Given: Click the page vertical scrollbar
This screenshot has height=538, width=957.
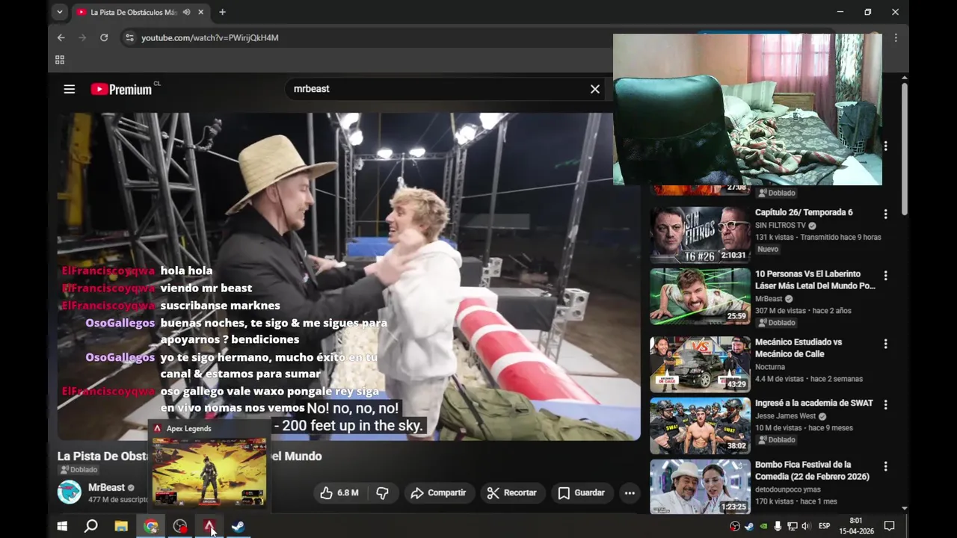Looking at the screenshot, I should pos(905,149).
